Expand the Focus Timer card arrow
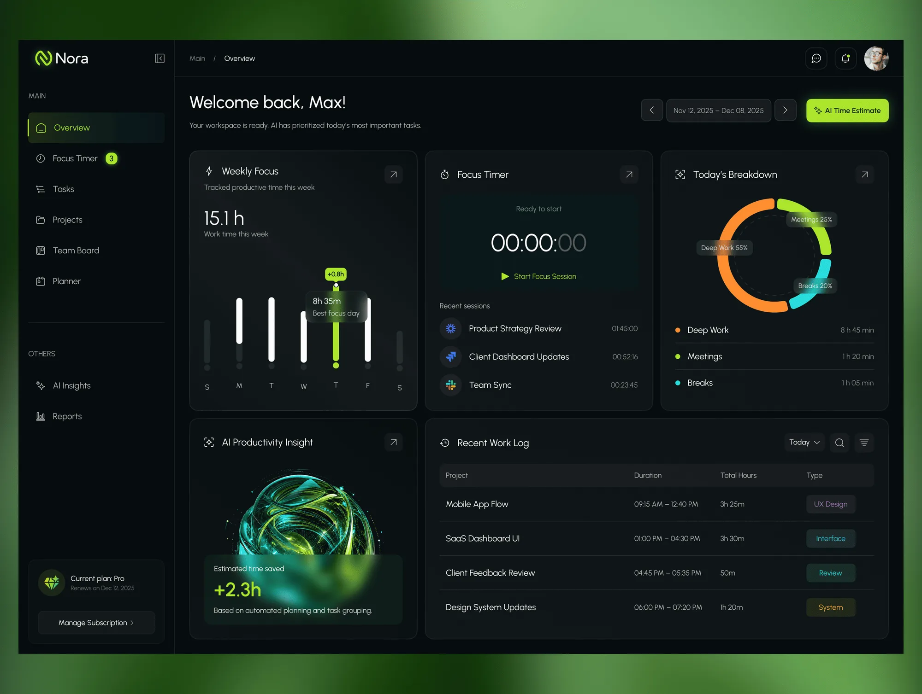The width and height of the screenshot is (922, 694). pyautogui.click(x=629, y=175)
